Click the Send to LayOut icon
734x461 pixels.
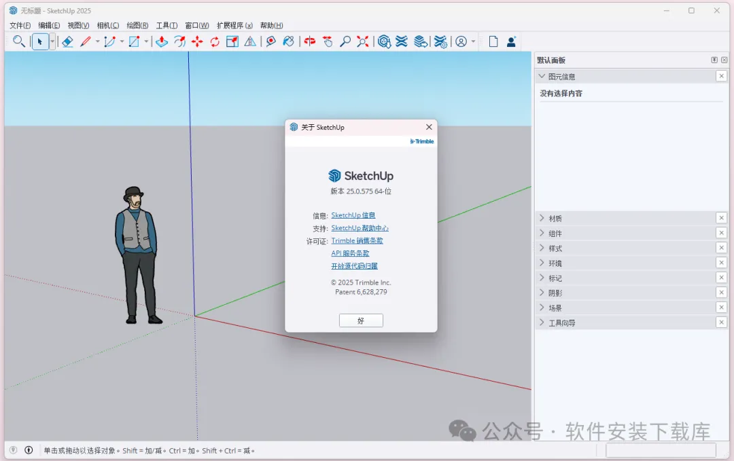pos(421,41)
